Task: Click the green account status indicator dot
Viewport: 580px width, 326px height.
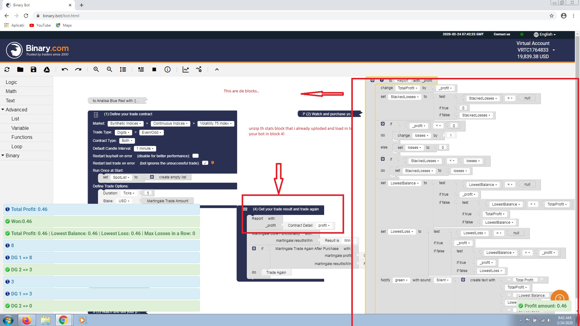Action: pos(522,34)
